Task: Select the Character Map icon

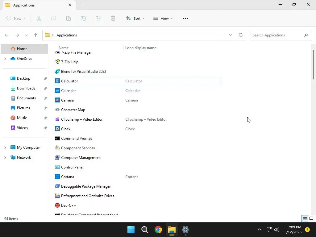Action: (57, 110)
